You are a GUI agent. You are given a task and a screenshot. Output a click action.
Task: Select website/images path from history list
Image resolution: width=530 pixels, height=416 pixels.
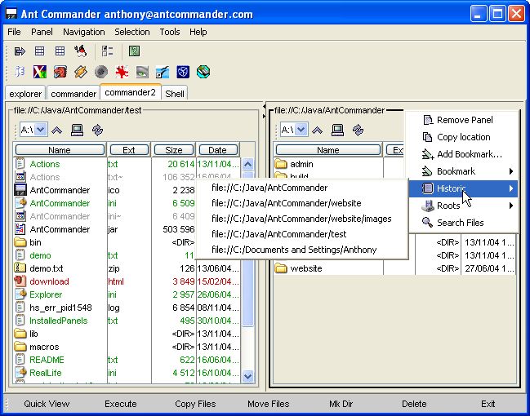301,219
